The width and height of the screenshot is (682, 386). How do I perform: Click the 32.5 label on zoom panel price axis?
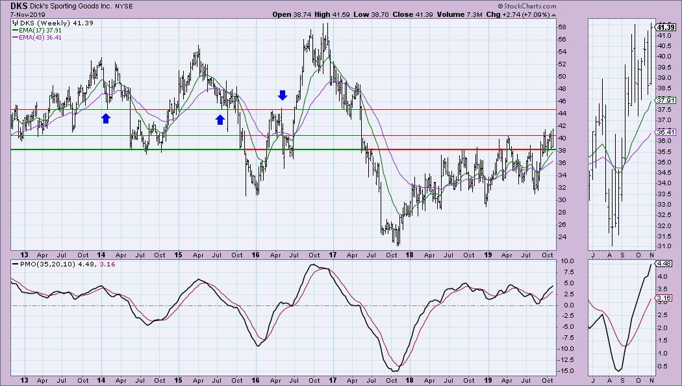coord(664,215)
